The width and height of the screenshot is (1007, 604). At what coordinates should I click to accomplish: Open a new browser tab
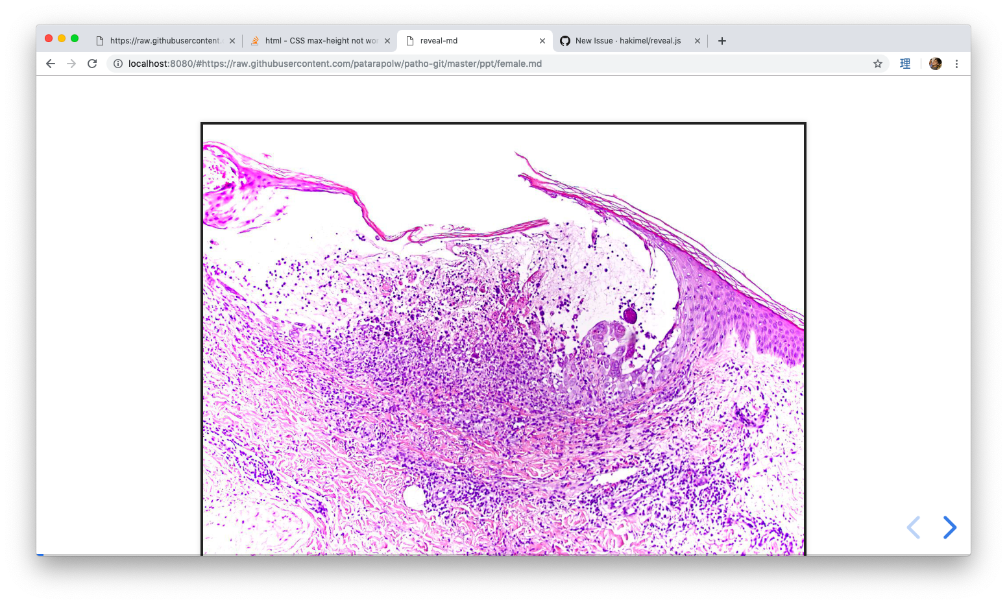click(x=722, y=41)
